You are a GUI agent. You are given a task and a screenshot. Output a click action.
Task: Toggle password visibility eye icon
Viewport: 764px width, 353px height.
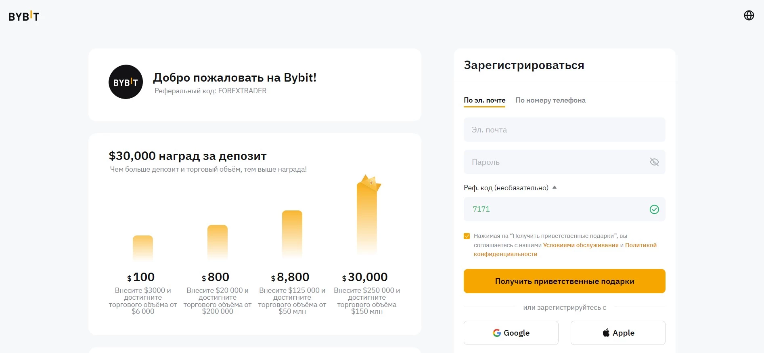(654, 162)
